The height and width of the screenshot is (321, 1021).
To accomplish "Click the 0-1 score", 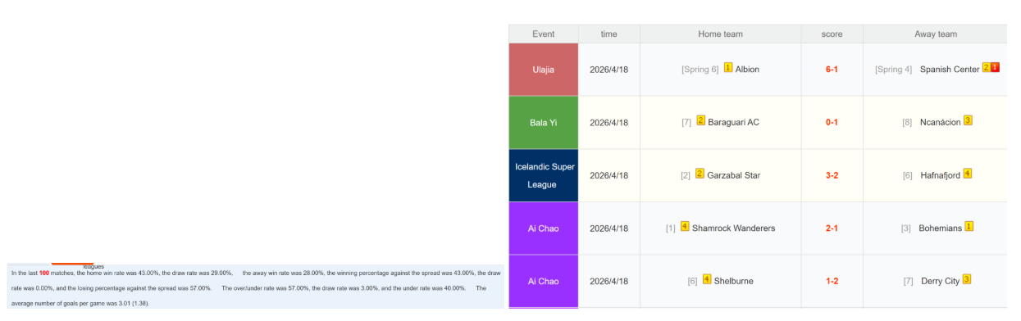I will 832,123.
